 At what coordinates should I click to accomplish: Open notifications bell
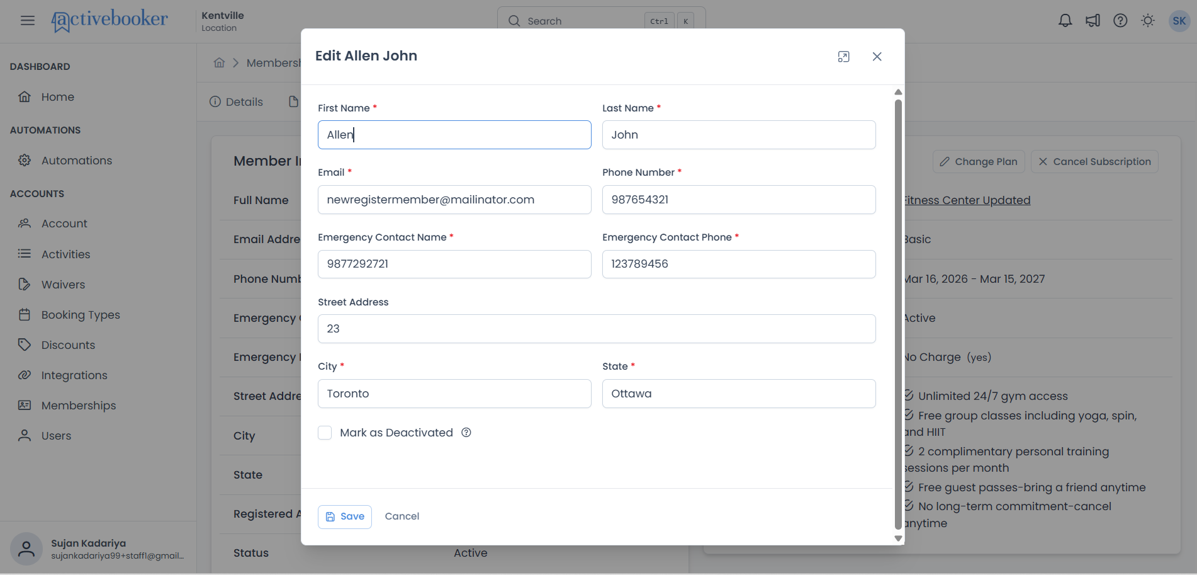1065,21
